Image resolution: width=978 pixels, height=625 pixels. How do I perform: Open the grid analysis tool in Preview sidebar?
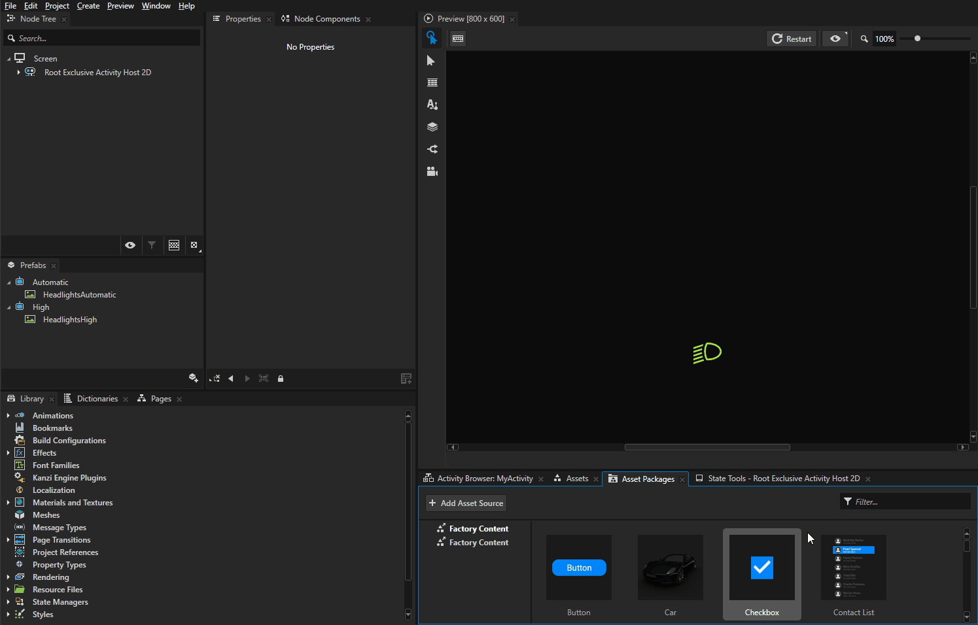click(x=432, y=82)
